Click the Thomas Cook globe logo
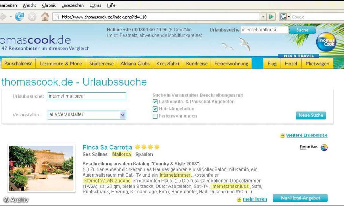 (326, 42)
